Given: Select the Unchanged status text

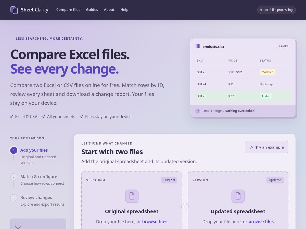Looking at the screenshot, I should (267, 84).
